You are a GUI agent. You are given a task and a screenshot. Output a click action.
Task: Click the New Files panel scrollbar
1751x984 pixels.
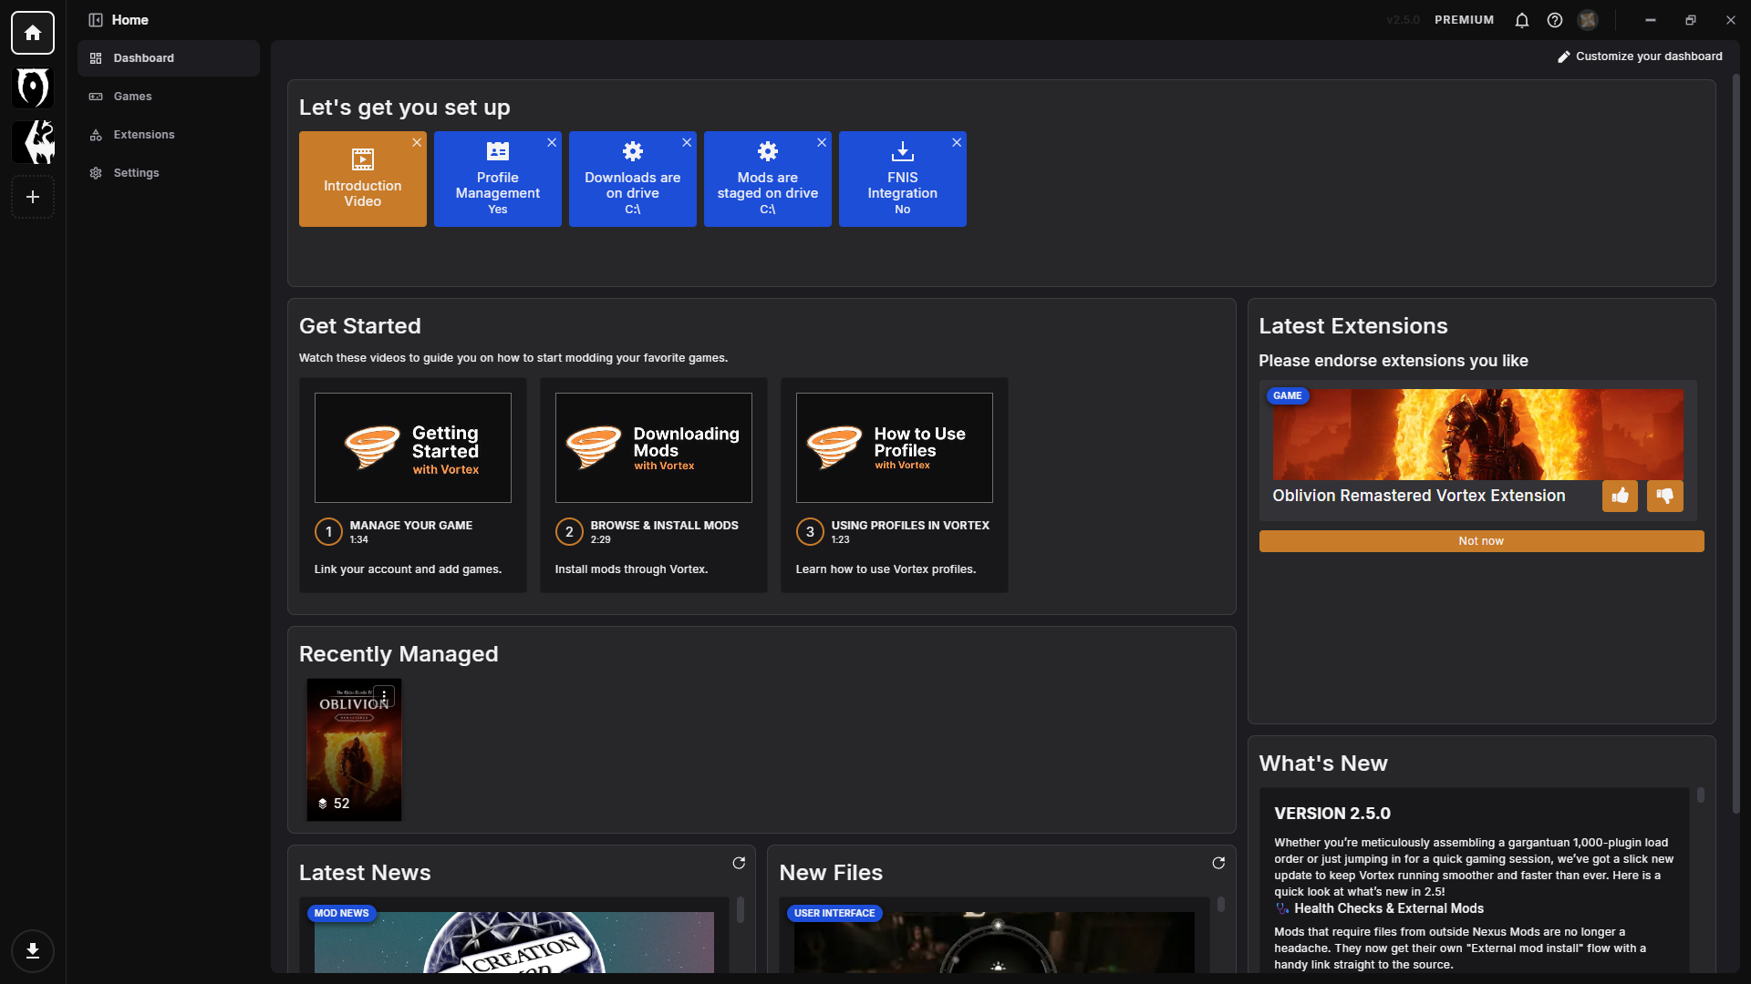[1220, 905]
